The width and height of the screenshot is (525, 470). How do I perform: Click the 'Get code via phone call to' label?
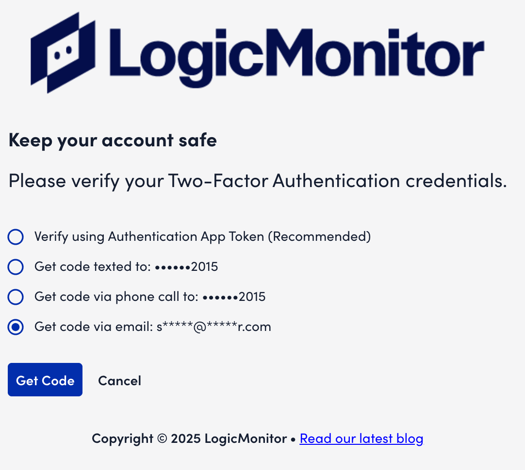[x=116, y=297]
